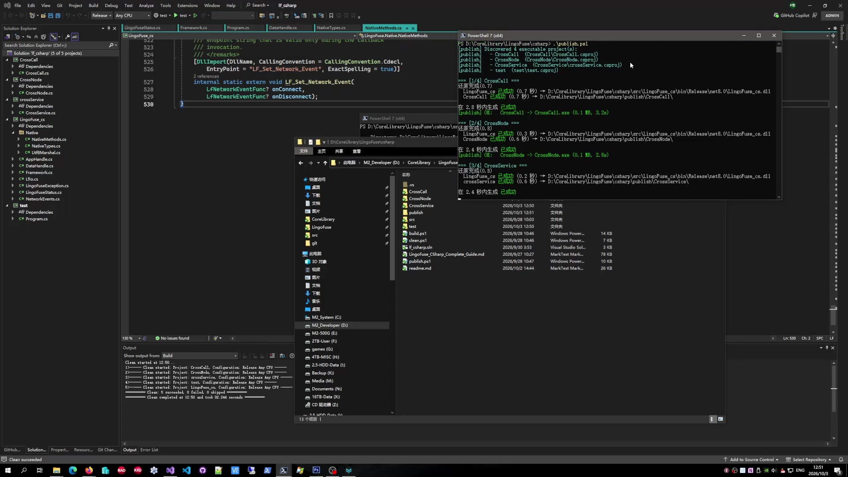This screenshot has height=477, width=848.
Task: Toggle bookmark icon in Visual Studio toolbar
Action: click(331, 15)
